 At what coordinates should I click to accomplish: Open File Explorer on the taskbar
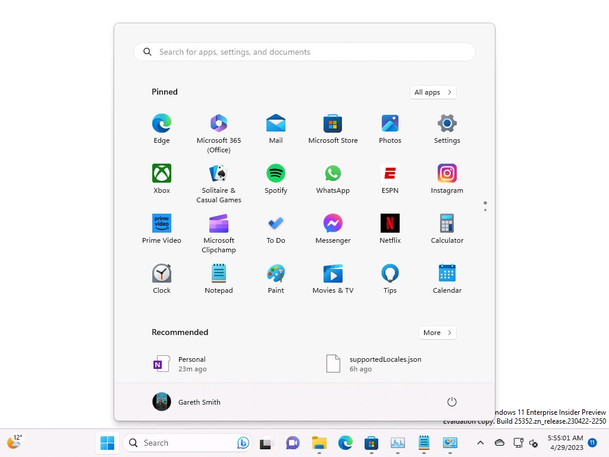319,443
